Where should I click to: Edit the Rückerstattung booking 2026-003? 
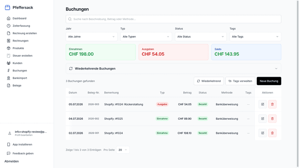[x=263, y=104]
